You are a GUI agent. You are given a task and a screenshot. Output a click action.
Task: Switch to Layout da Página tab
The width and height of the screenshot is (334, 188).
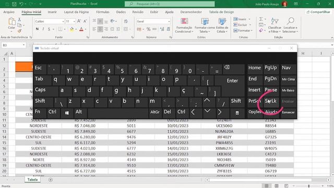click(x=76, y=12)
